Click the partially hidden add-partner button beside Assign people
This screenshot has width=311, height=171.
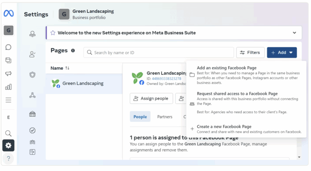[181, 98]
